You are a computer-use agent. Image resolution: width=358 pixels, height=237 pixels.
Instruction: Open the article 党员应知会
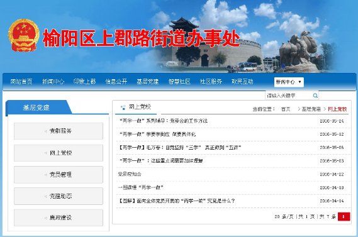[x=130, y=174]
